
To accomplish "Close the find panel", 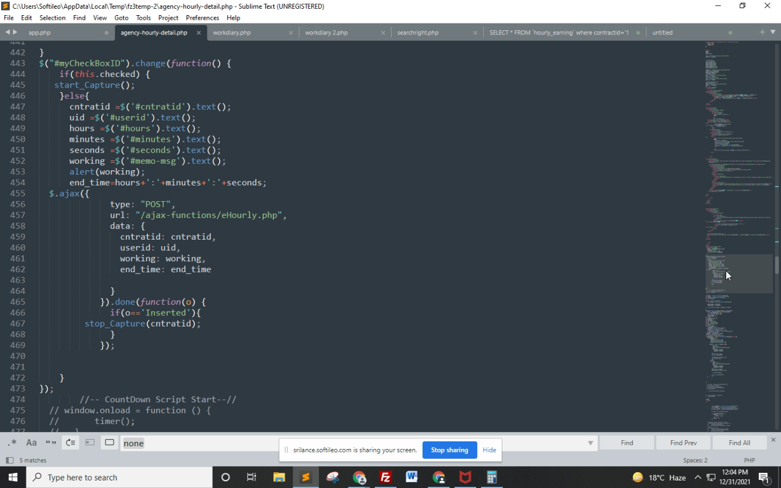I will (x=773, y=440).
